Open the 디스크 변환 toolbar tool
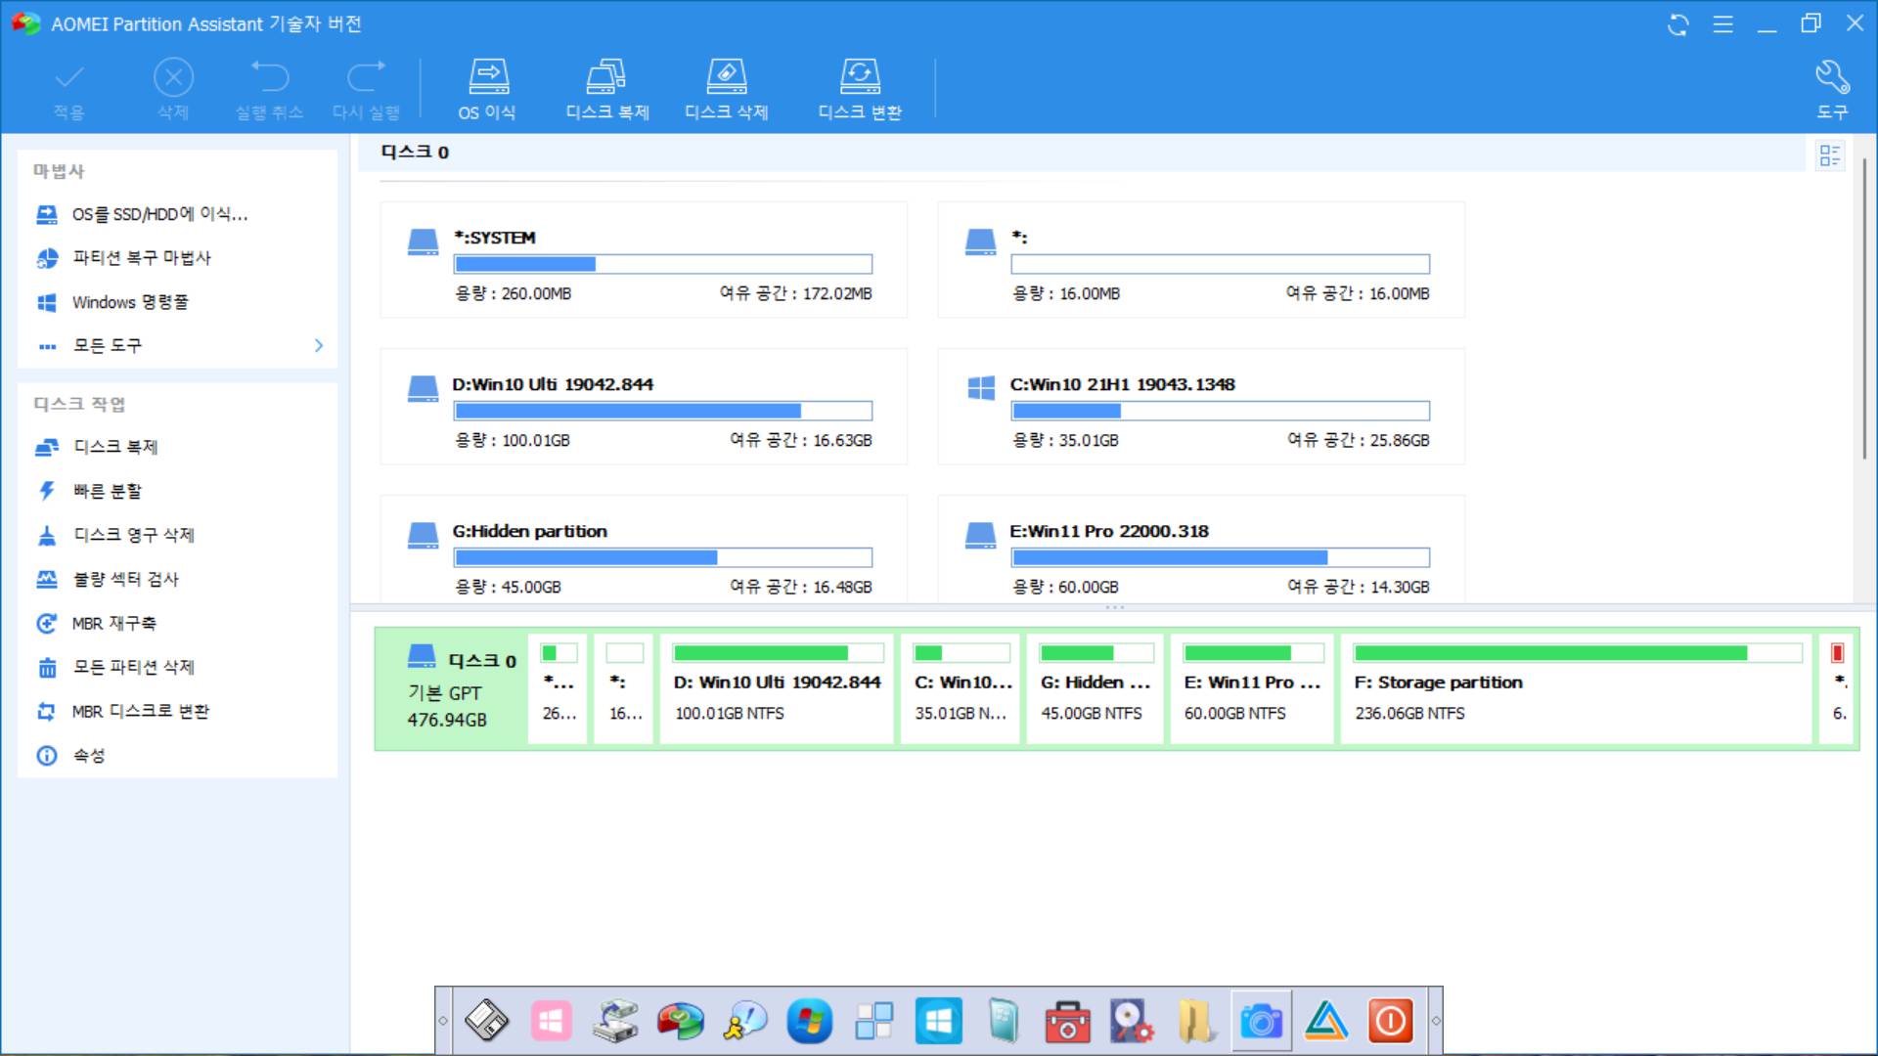This screenshot has width=1878, height=1056. point(860,90)
